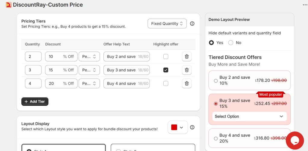
Task: Click the struck-through ৳297.00 price
Action: [x=279, y=103]
